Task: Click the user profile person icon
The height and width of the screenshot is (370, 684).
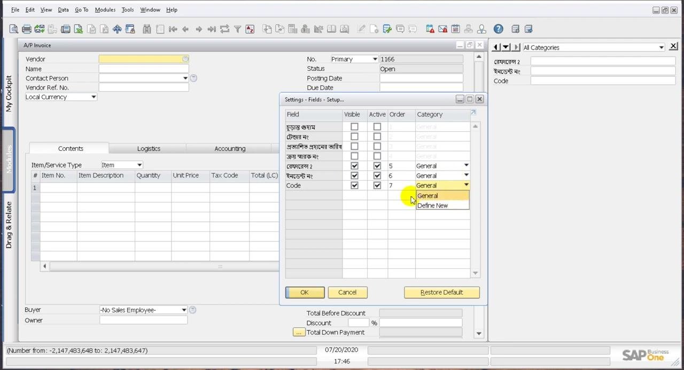Action: click(481, 29)
